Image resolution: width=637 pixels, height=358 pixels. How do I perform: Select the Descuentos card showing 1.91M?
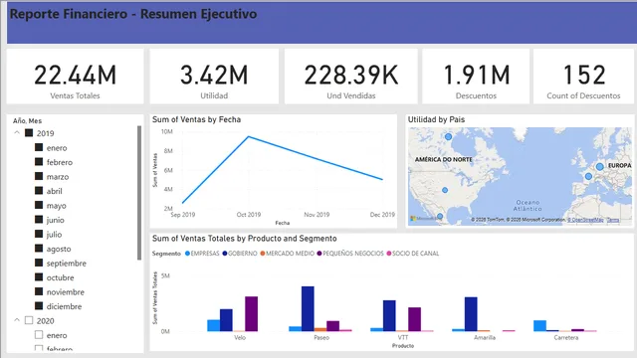click(x=476, y=77)
